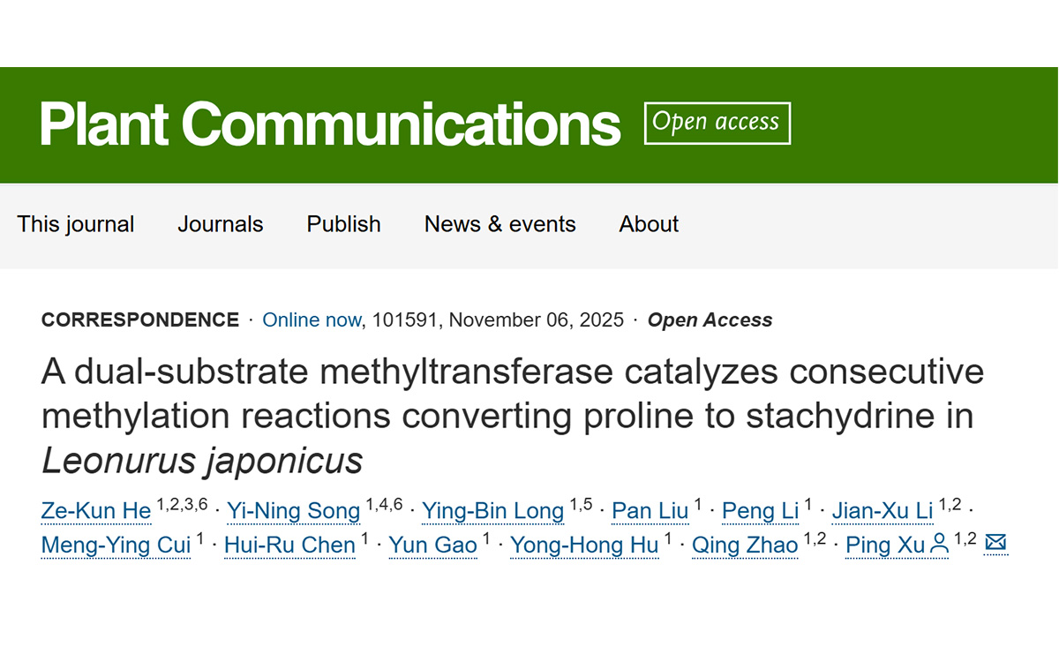1059x662 pixels.
Task: Click the Plant Communications journal logo
Action: click(330, 124)
